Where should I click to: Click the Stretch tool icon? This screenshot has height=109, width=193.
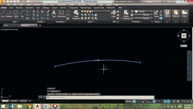33,18
